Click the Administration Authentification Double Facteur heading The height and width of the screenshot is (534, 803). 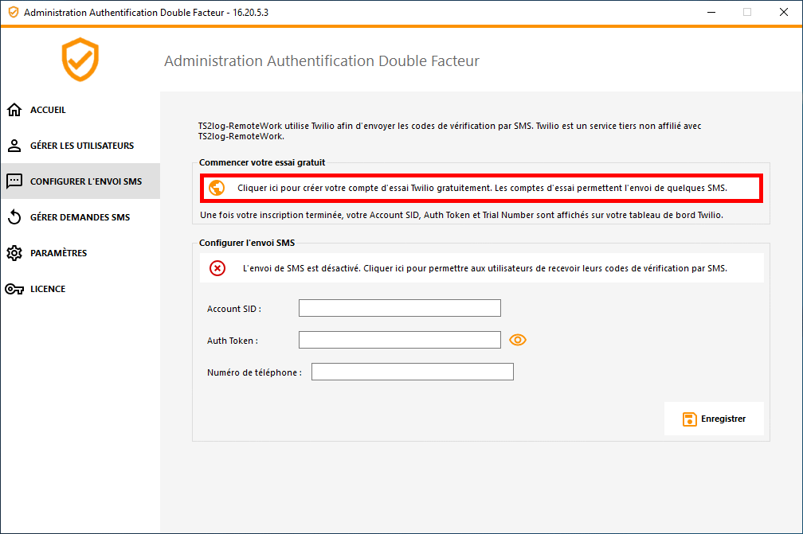[x=322, y=60]
